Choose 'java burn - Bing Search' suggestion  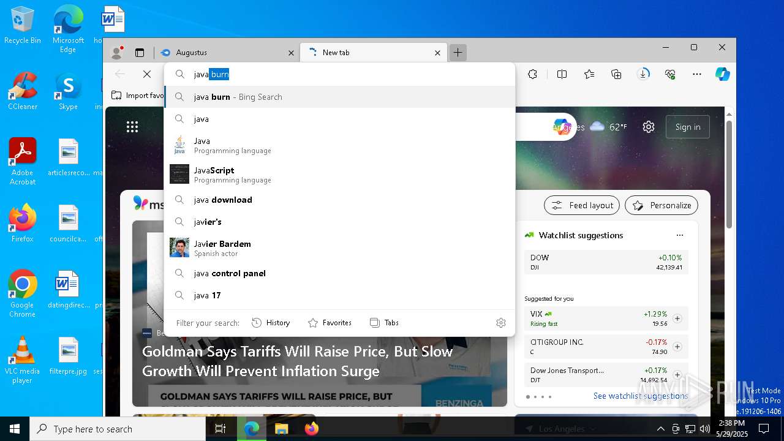pyautogui.click(x=339, y=97)
